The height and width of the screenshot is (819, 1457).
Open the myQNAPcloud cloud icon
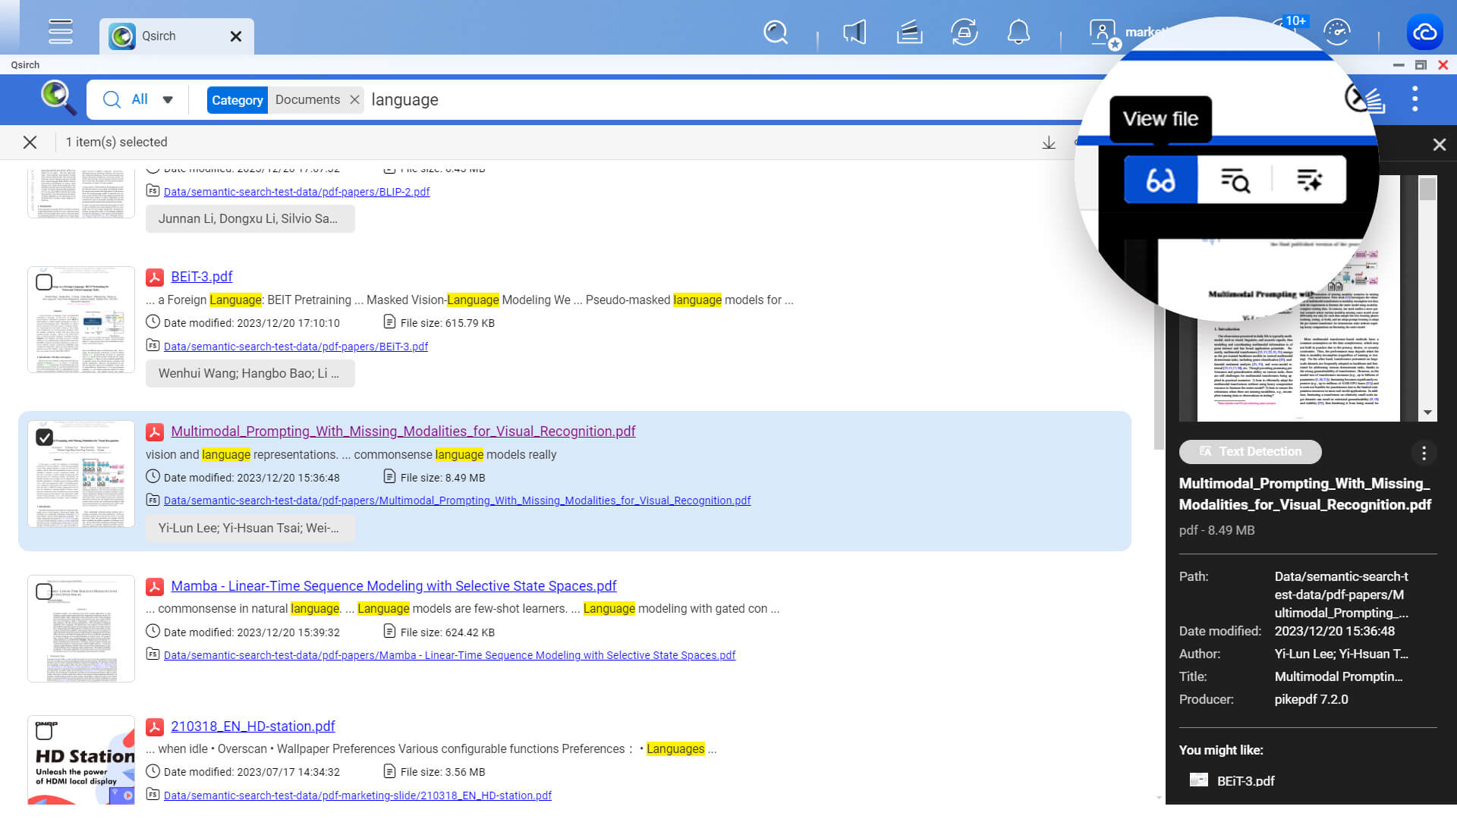(x=1424, y=33)
